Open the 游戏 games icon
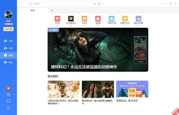This screenshot has height=115, width=179. coord(84,19)
